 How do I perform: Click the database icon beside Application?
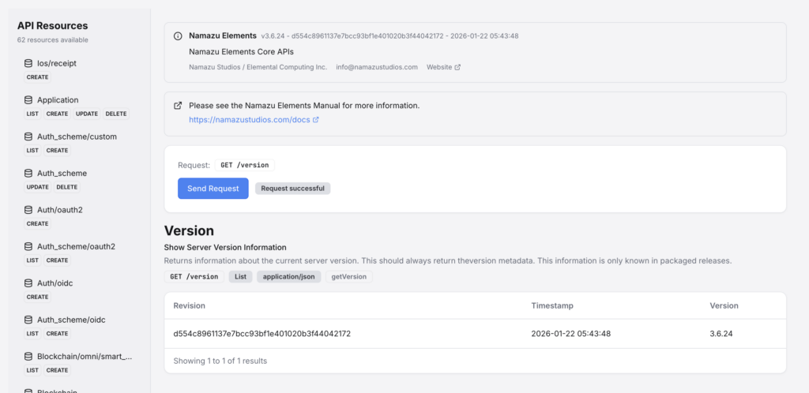28,100
